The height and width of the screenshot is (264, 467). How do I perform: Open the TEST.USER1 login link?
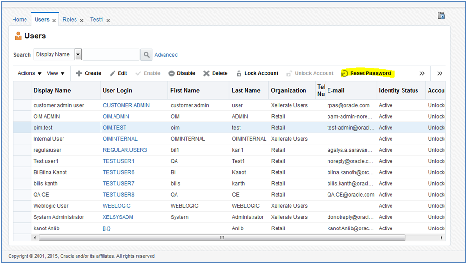[118, 161]
